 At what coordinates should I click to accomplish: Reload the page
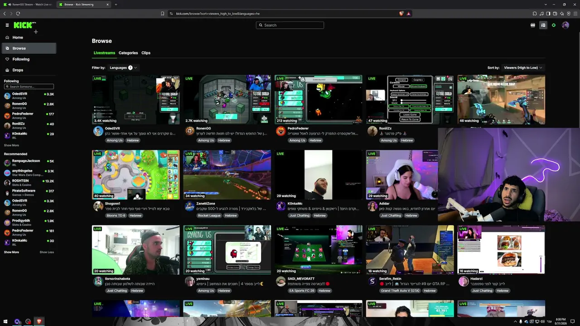pyautogui.click(x=18, y=14)
